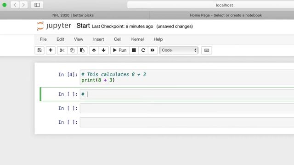Viewport: 294px width, 165px height.
Task: Open the View menu
Action: (x=79, y=39)
